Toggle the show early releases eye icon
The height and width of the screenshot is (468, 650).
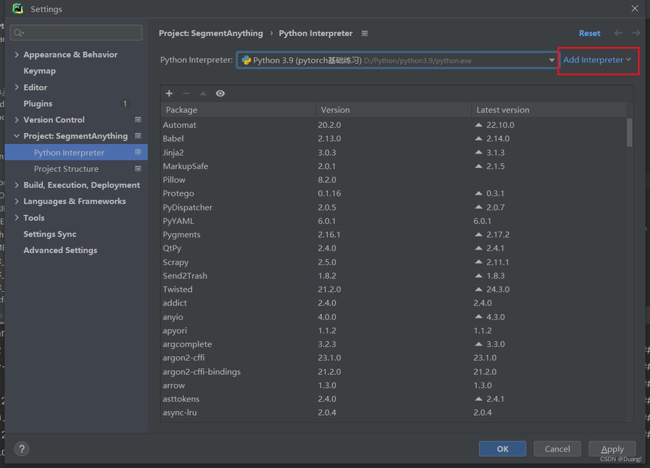[x=220, y=94]
